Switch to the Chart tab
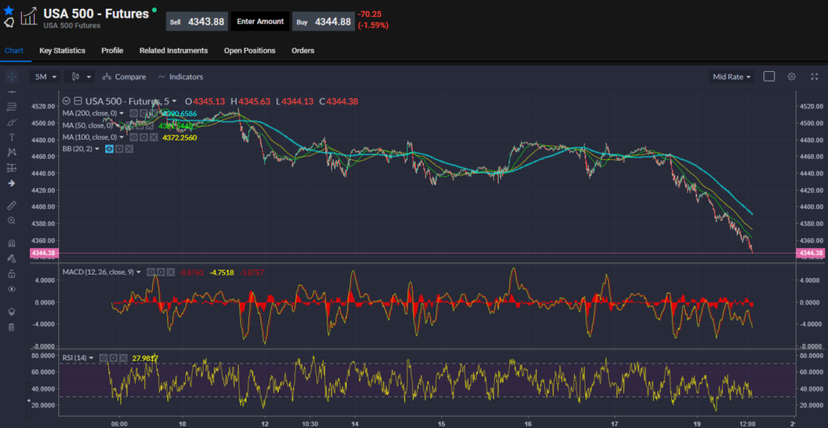Image resolution: width=828 pixels, height=428 pixels. point(14,51)
